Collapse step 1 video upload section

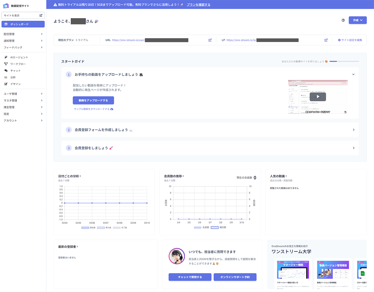353,74
